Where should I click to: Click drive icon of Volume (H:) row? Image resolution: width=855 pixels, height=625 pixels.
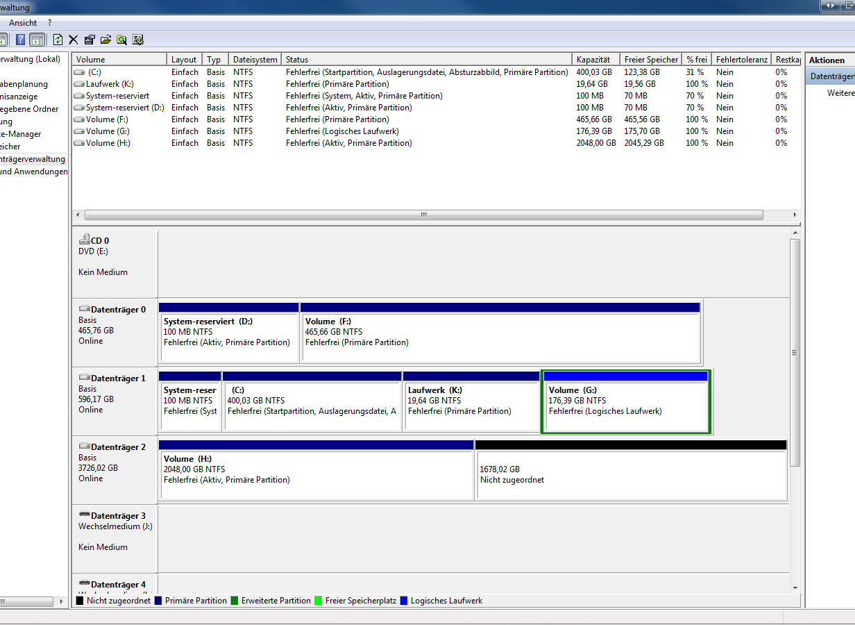tap(79, 143)
